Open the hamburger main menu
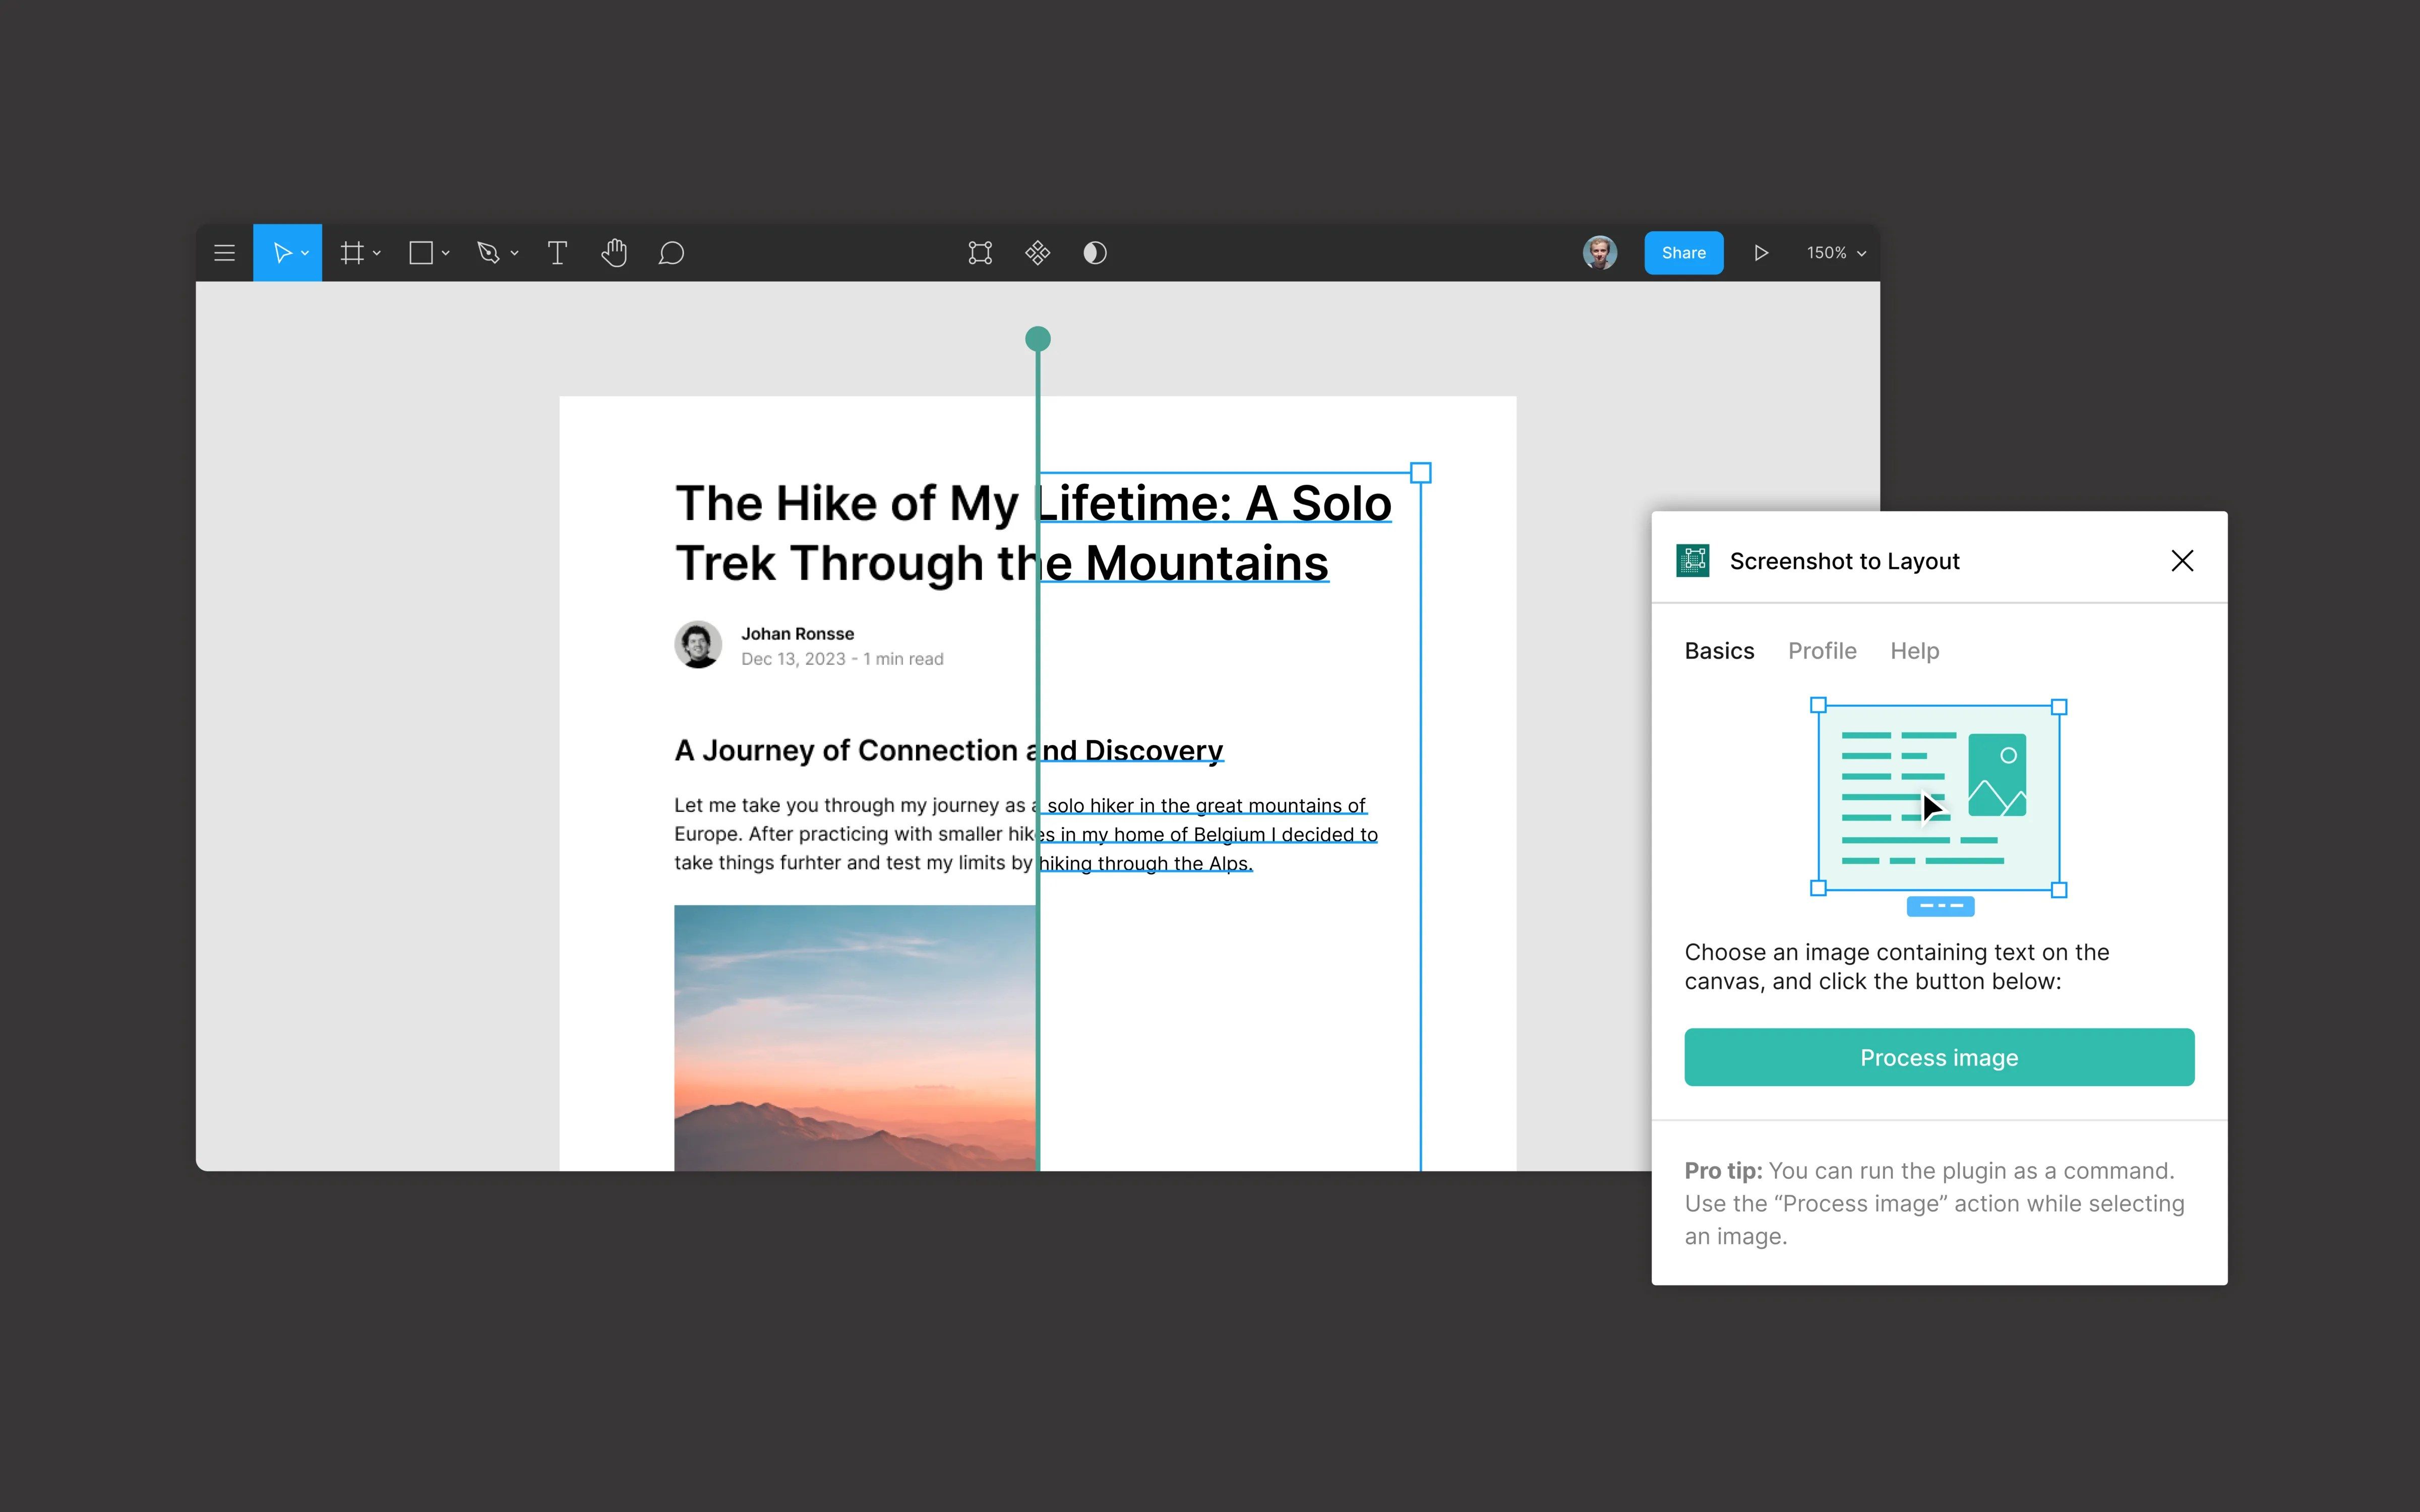The image size is (2420, 1512). (x=224, y=253)
